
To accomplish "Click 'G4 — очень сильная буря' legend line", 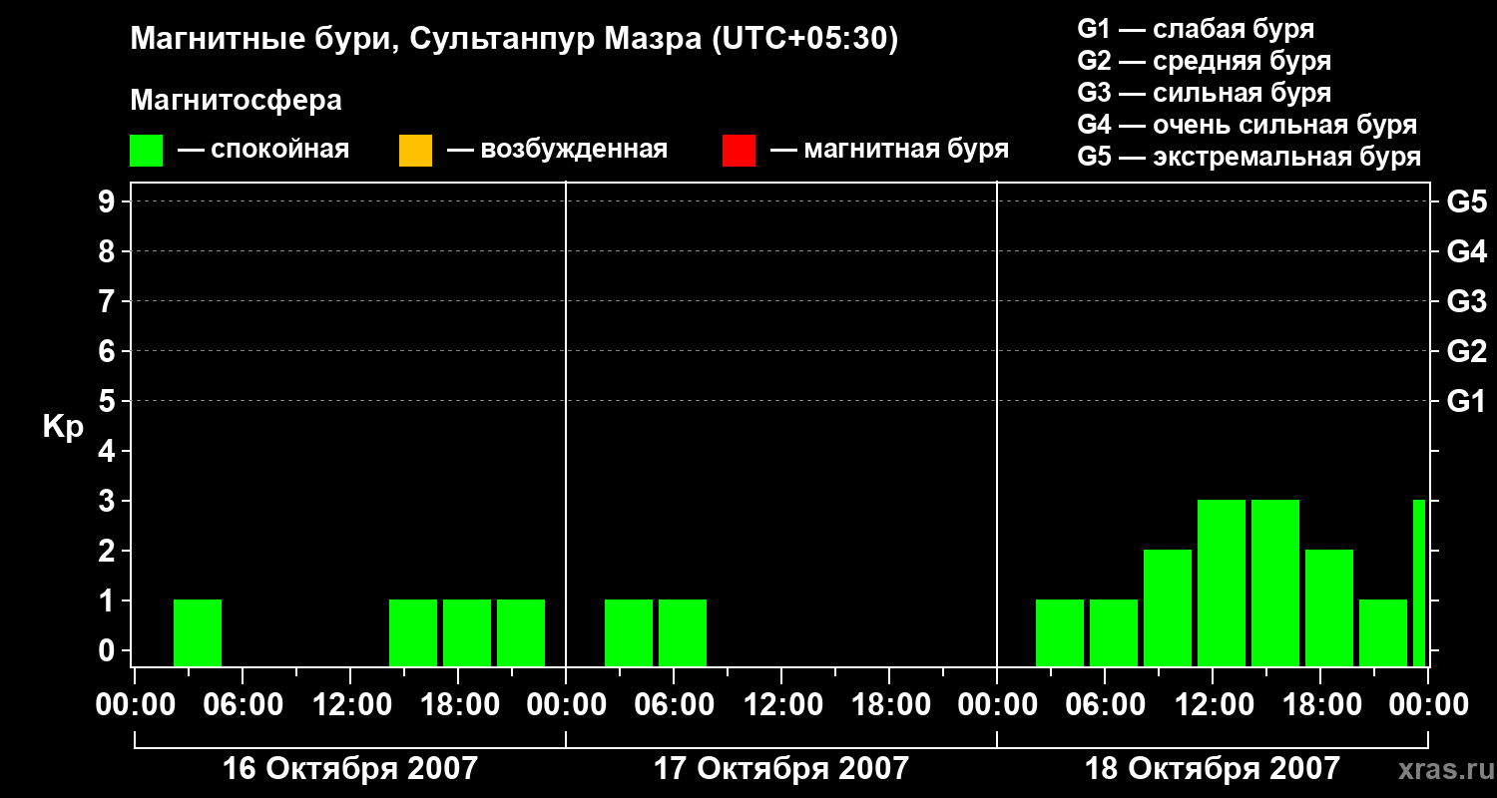I will (1247, 125).
